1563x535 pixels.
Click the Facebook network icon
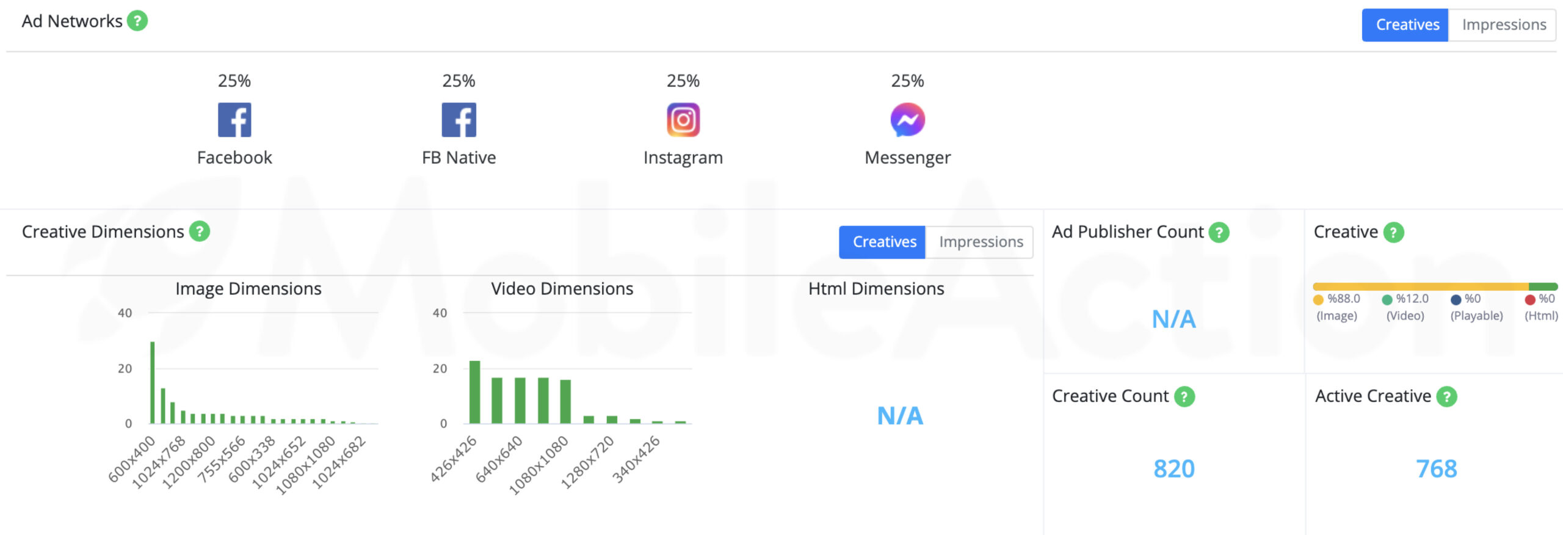[x=234, y=120]
